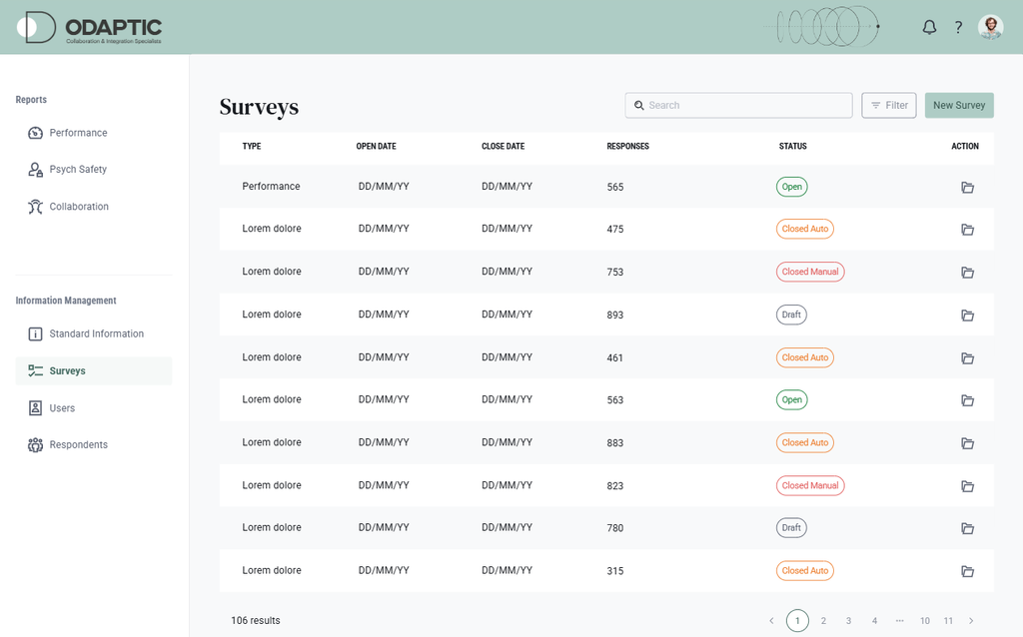Viewport: 1023px width, 637px height.
Task: Open folder for 780-response survey
Action: coord(967,528)
